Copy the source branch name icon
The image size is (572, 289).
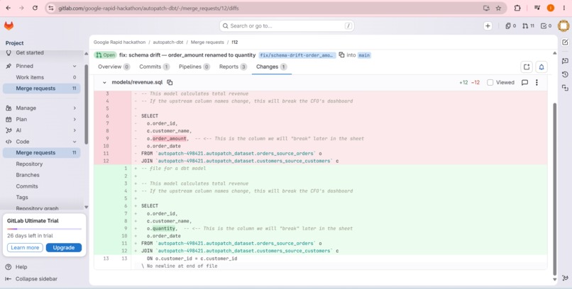click(x=341, y=55)
